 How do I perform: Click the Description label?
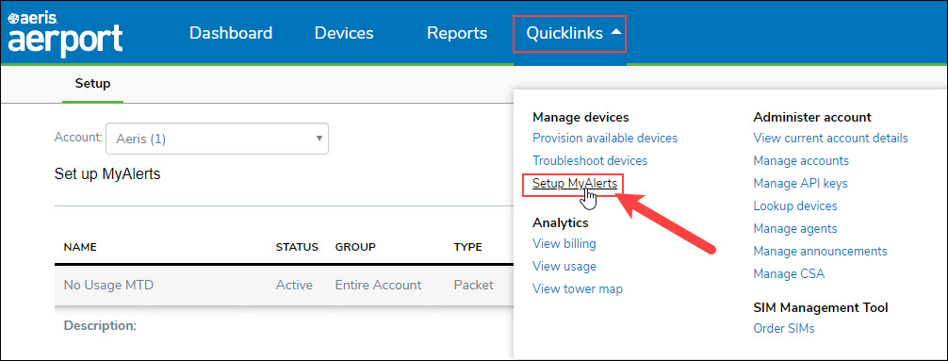pyautogui.click(x=100, y=325)
